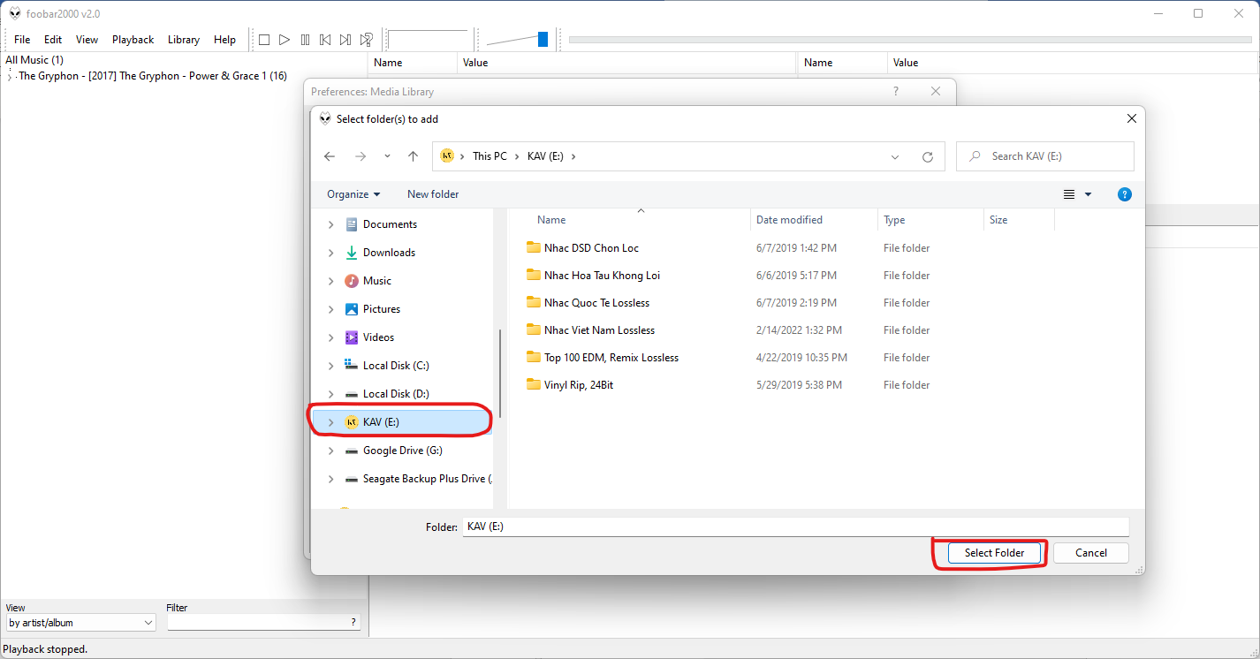Expand The Gryphon album tree node

[x=10, y=77]
